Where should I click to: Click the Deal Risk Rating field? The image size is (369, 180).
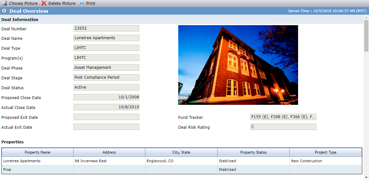coord(283,127)
